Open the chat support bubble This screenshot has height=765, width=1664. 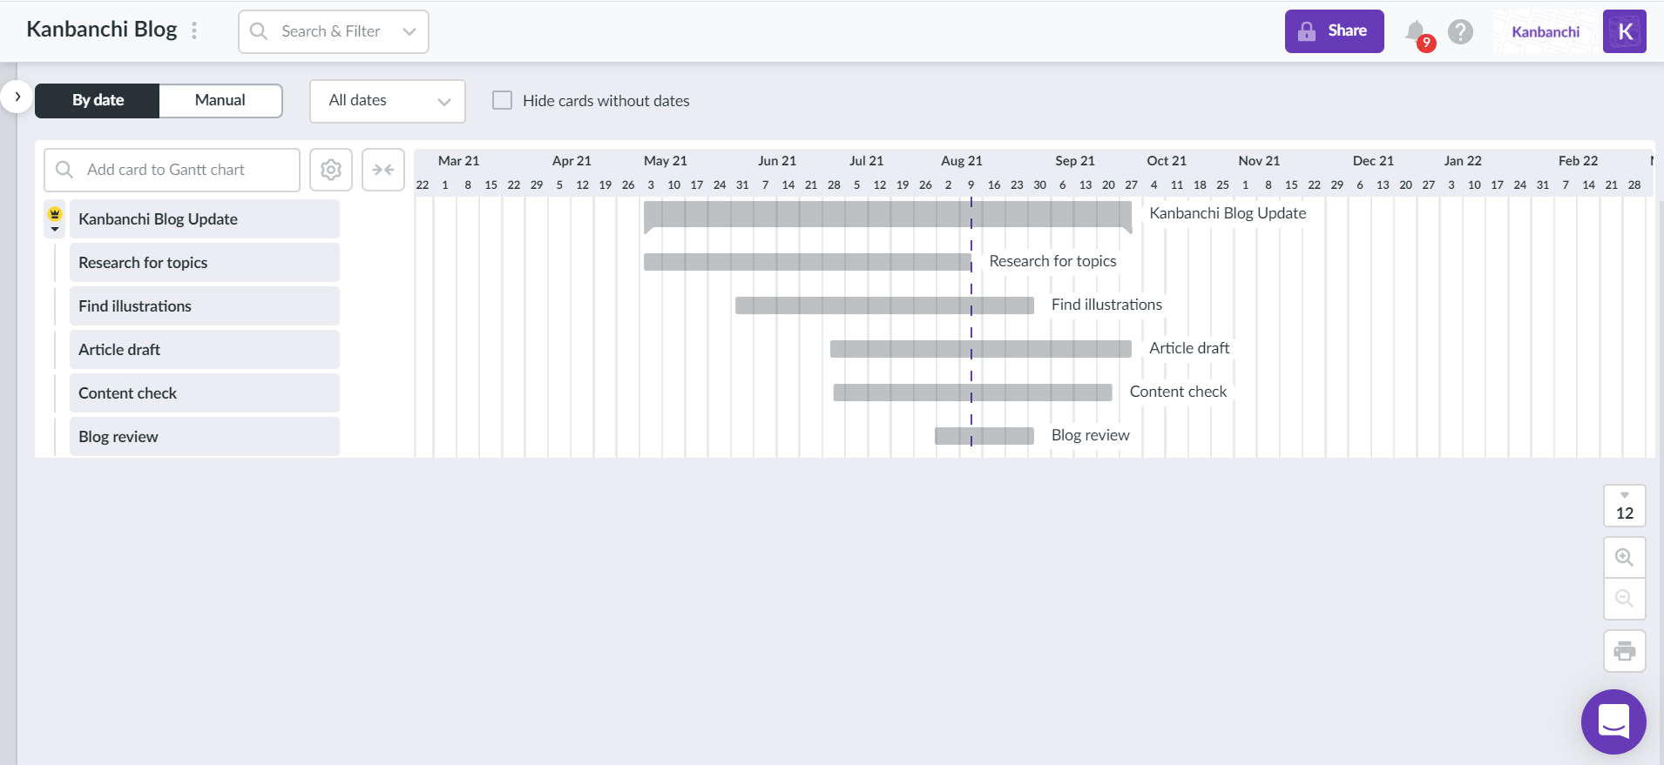click(1614, 721)
